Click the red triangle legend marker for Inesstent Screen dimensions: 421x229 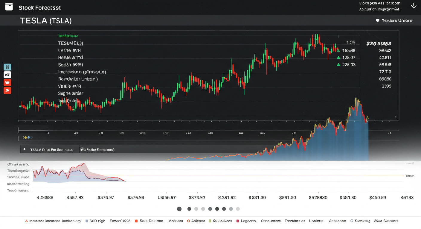pos(26,221)
